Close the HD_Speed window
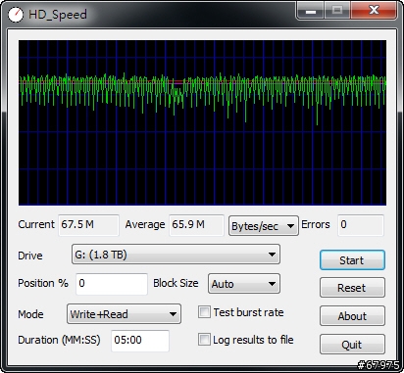The height and width of the screenshot is (373, 404). pyautogui.click(x=374, y=11)
